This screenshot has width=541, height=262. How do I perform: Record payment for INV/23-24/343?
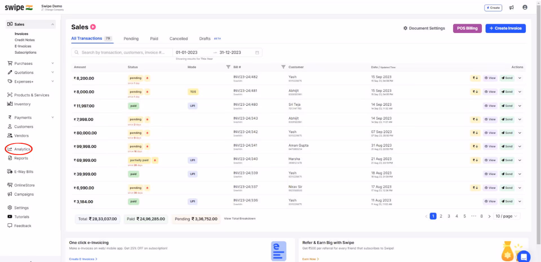coord(475,119)
